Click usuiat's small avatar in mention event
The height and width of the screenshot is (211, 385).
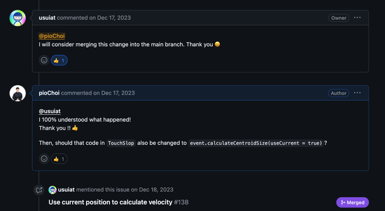(x=52, y=190)
